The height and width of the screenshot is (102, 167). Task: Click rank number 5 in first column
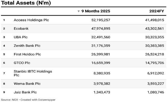coord(4,54)
